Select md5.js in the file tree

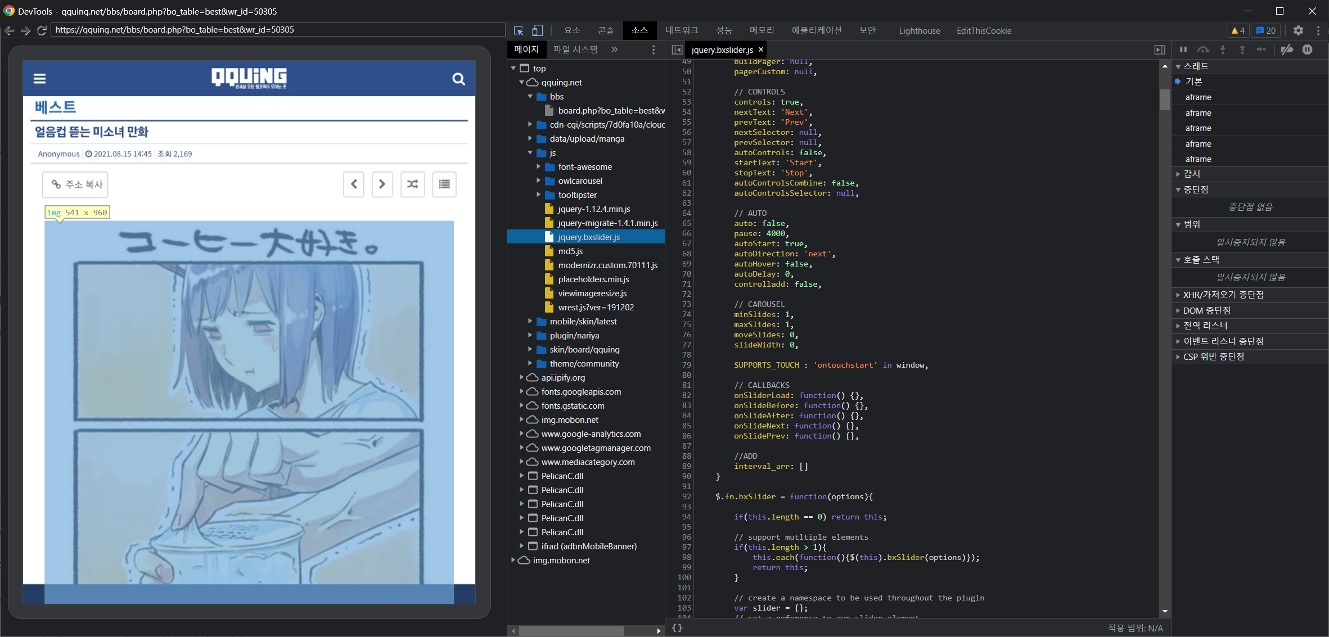[570, 251]
